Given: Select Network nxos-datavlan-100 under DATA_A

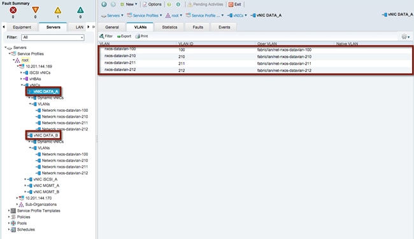Looking at the screenshot, I should click(x=65, y=111).
